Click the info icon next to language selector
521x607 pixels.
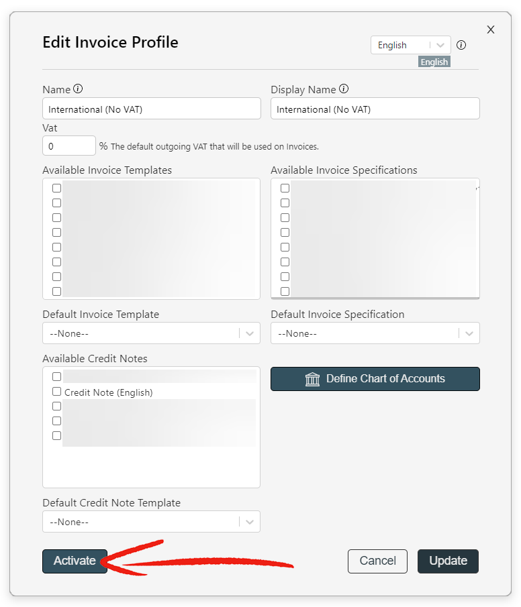pos(461,45)
